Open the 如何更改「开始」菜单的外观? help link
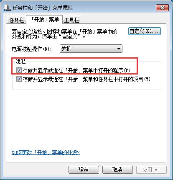The image size is (173, 180). pyautogui.click(x=46, y=152)
